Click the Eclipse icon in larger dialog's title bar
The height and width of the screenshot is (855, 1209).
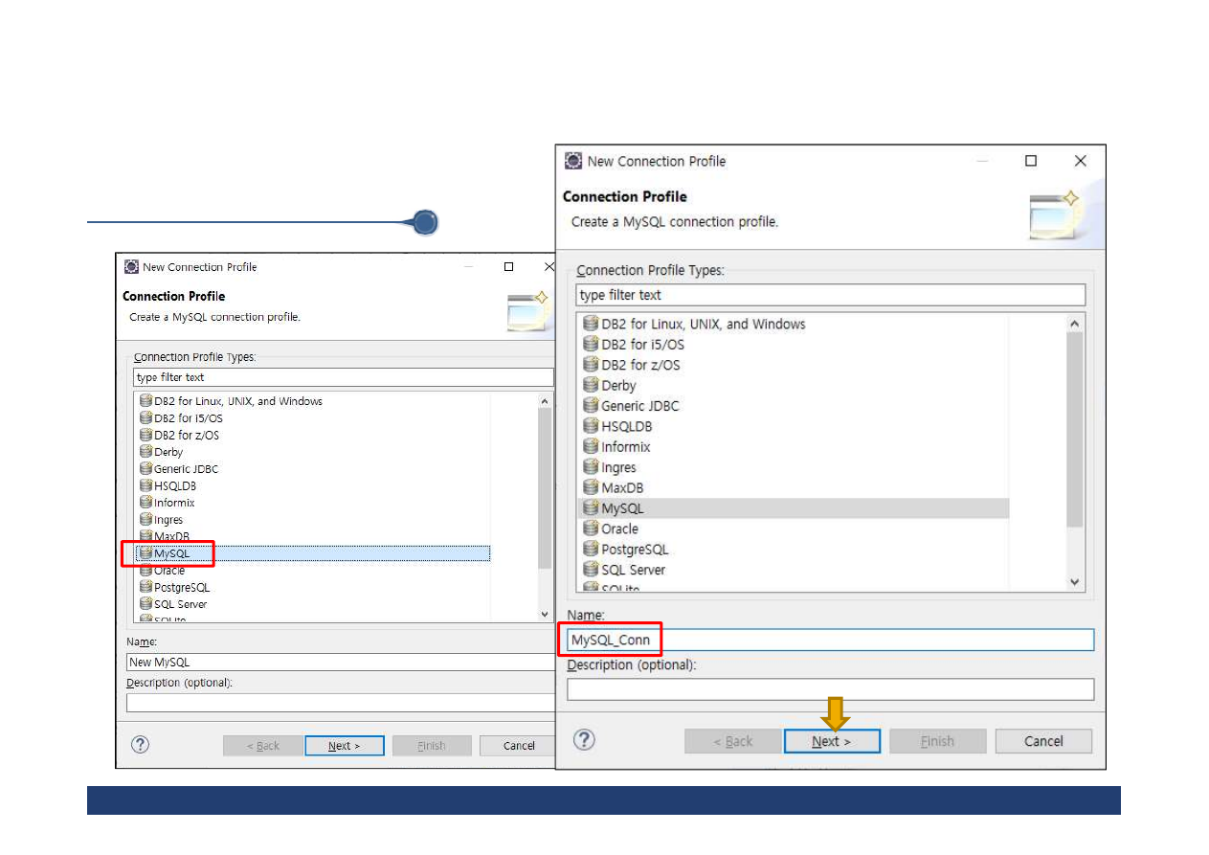click(573, 161)
